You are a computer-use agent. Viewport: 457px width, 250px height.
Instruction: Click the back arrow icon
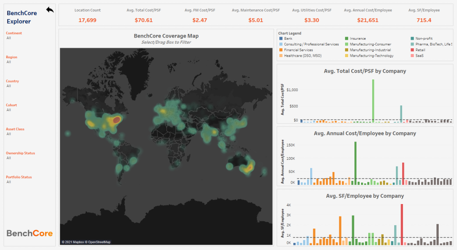pyautogui.click(x=50, y=10)
